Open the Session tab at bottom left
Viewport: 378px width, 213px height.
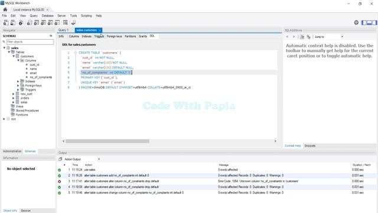click(25, 211)
